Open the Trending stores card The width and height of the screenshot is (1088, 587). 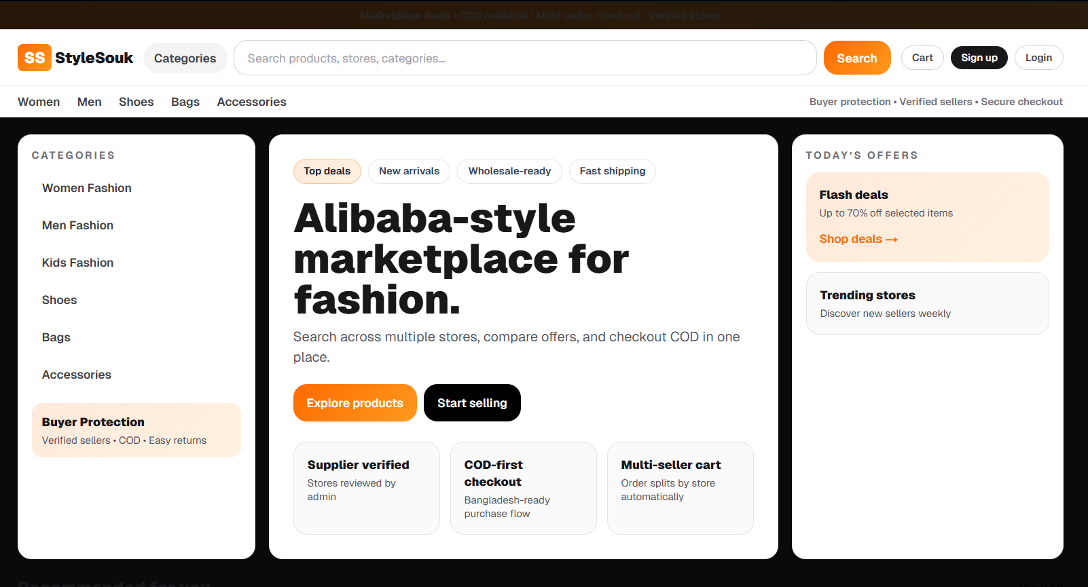(928, 303)
